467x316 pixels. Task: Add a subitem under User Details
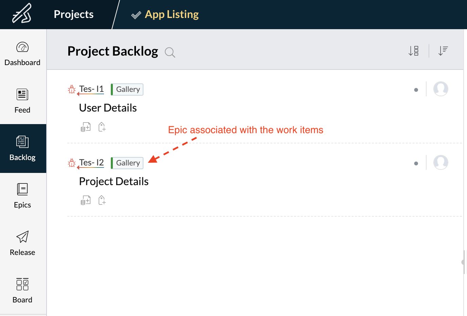86,127
